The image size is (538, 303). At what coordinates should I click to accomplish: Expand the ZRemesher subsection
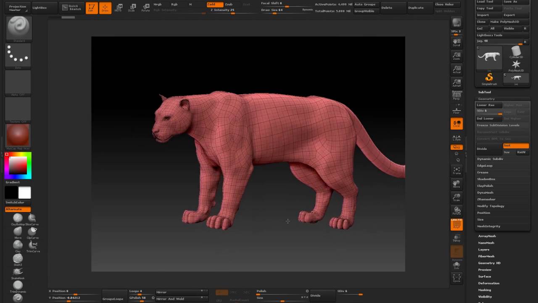[486, 199]
